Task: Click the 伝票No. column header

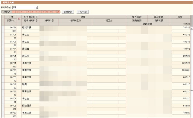Action: point(11,20)
